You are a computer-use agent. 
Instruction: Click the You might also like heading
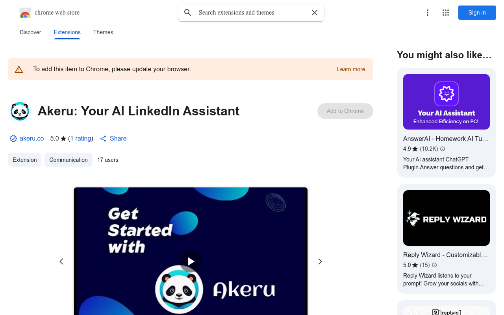[444, 55]
